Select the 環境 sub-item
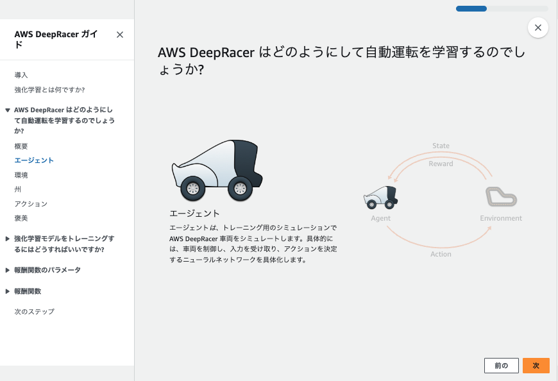558x381 pixels. (x=22, y=174)
